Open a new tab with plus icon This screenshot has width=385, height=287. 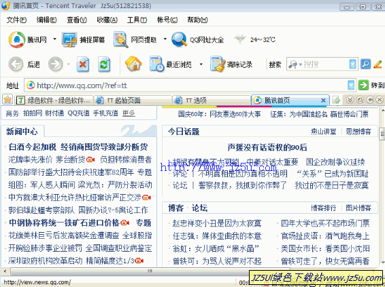coord(337,100)
